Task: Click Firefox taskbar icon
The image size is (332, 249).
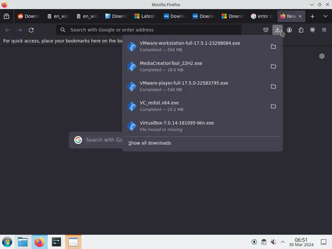Action: tap(39, 242)
